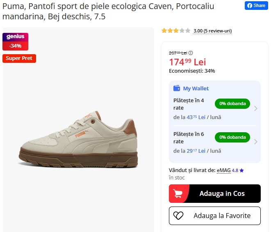Click the My Wallet icon
271x232 pixels.
click(177, 88)
